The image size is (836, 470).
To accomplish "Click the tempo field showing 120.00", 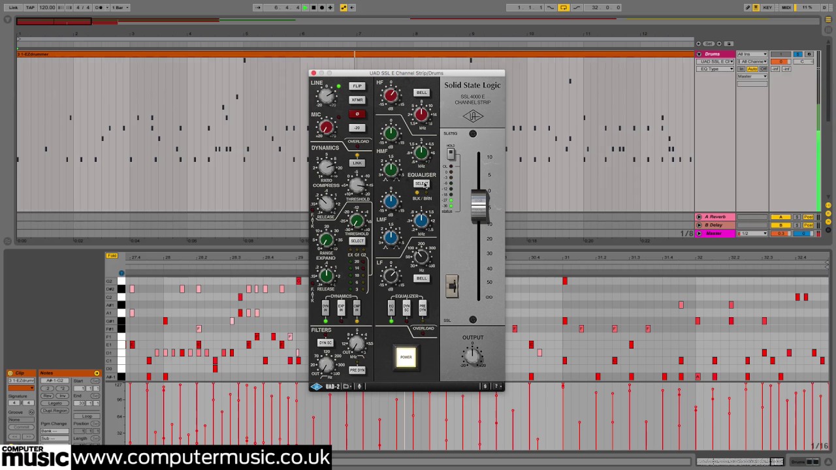I will pyautogui.click(x=47, y=7).
